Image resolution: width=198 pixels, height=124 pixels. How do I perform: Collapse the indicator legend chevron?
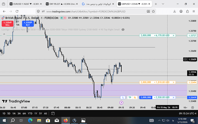4,34
